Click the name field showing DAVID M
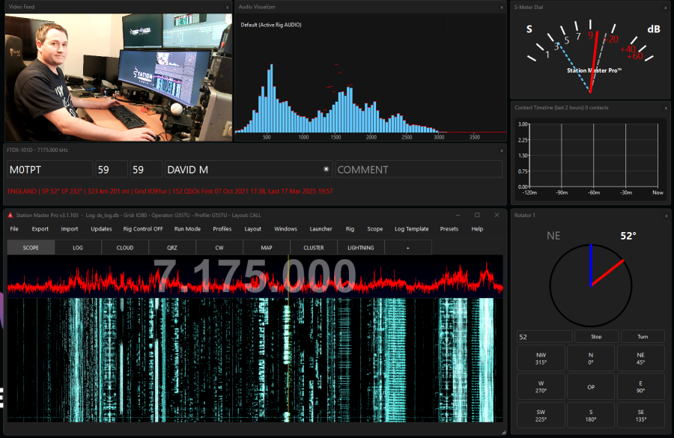The image size is (674, 438). pos(249,169)
